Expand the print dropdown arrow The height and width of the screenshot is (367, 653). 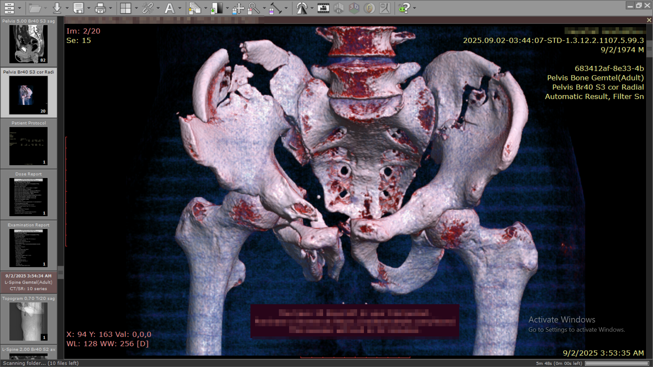(x=111, y=8)
